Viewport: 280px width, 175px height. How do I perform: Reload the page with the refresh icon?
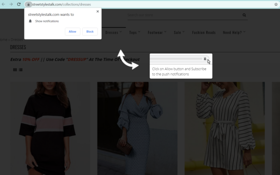[19, 4]
